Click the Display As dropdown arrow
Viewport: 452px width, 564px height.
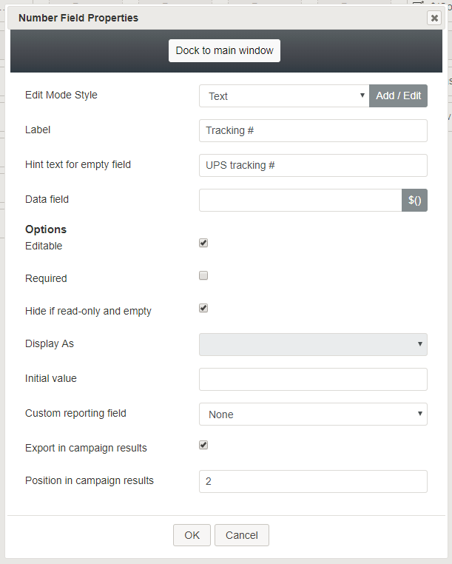click(x=419, y=344)
